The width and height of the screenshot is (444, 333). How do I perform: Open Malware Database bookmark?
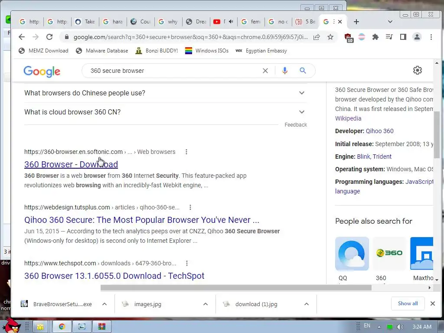(x=102, y=51)
